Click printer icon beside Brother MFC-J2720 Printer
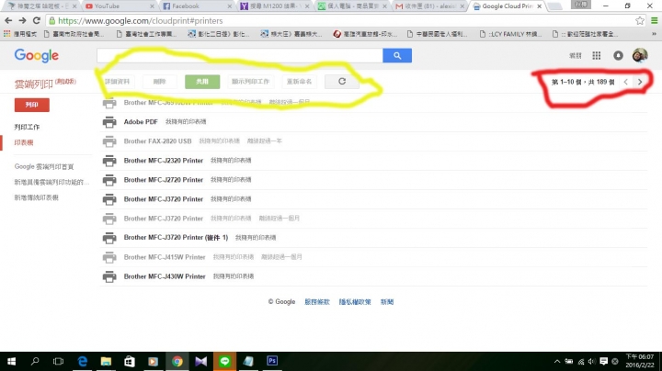 (x=109, y=180)
